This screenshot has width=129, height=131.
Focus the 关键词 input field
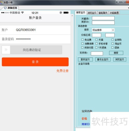click(103, 18)
